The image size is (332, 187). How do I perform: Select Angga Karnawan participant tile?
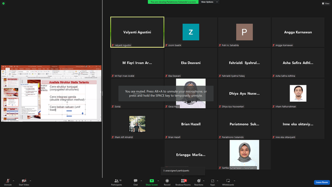tap(298, 32)
